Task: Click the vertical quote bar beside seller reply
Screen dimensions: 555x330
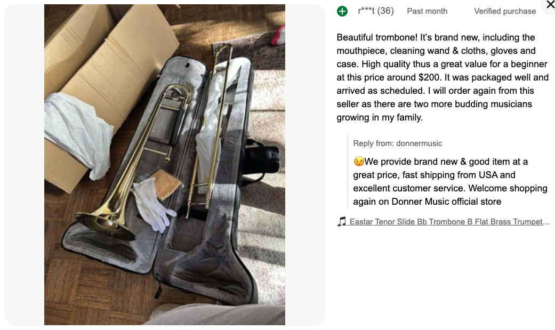Action: pyautogui.click(x=348, y=171)
